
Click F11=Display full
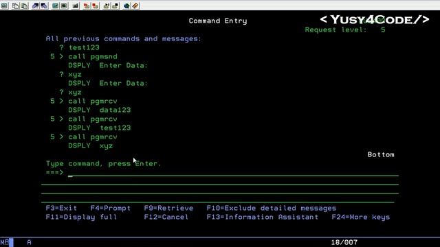click(81, 217)
